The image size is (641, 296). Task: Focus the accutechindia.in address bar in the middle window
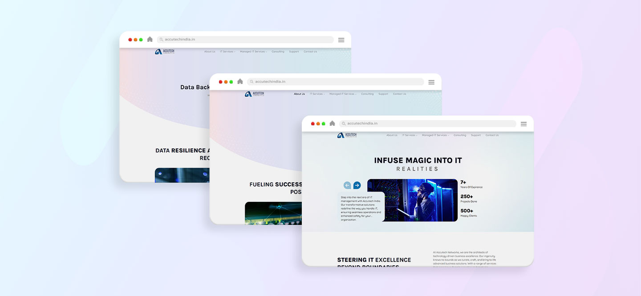coord(336,82)
